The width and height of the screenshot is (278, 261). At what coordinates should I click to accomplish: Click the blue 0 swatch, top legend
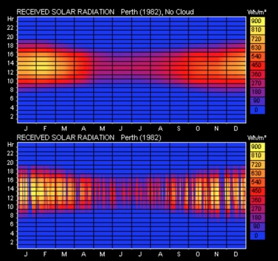click(257, 109)
